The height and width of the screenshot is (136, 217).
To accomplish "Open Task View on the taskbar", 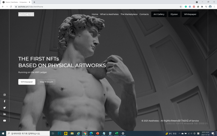I will 53,134.
